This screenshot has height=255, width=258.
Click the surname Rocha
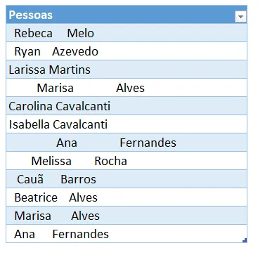(110, 161)
